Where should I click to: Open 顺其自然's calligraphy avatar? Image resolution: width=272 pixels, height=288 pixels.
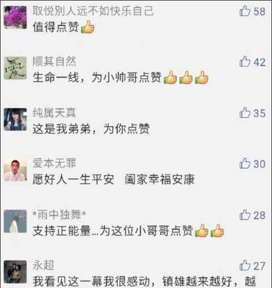(x=15, y=68)
